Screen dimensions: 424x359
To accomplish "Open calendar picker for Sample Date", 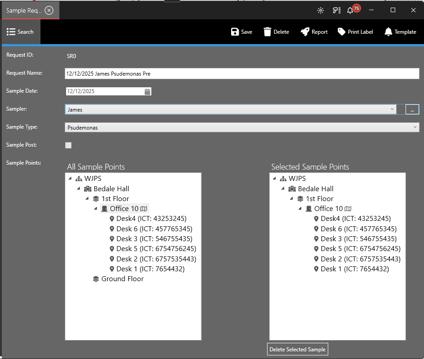I will pos(147,91).
